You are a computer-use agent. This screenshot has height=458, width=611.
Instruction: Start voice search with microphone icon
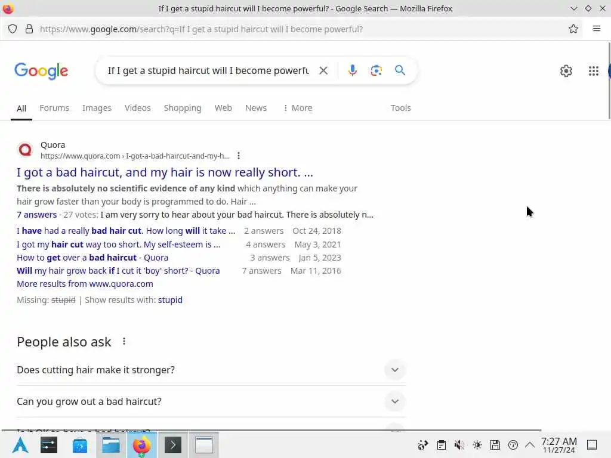click(352, 70)
